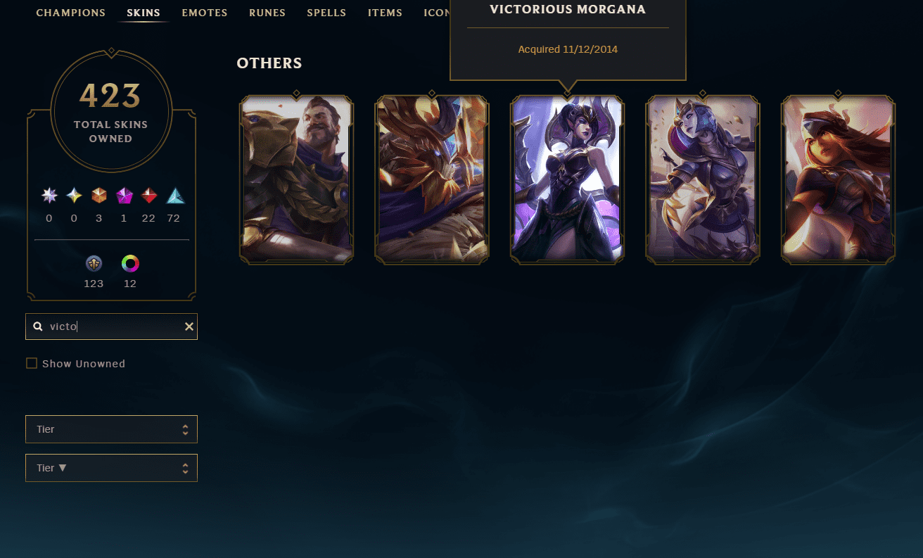The image size is (923, 558).
Task: Go to the Runes tab
Action: tap(267, 13)
